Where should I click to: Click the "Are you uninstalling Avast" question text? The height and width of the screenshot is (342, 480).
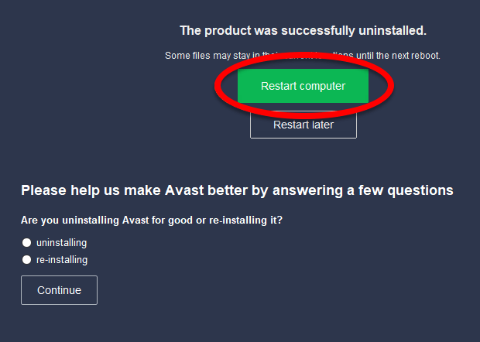pyautogui.click(x=152, y=221)
